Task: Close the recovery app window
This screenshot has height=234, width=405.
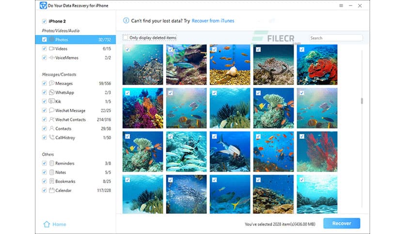Action: [x=360, y=6]
